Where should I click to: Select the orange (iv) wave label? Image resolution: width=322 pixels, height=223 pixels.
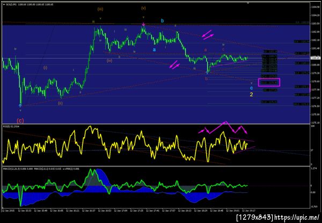coord(109,61)
